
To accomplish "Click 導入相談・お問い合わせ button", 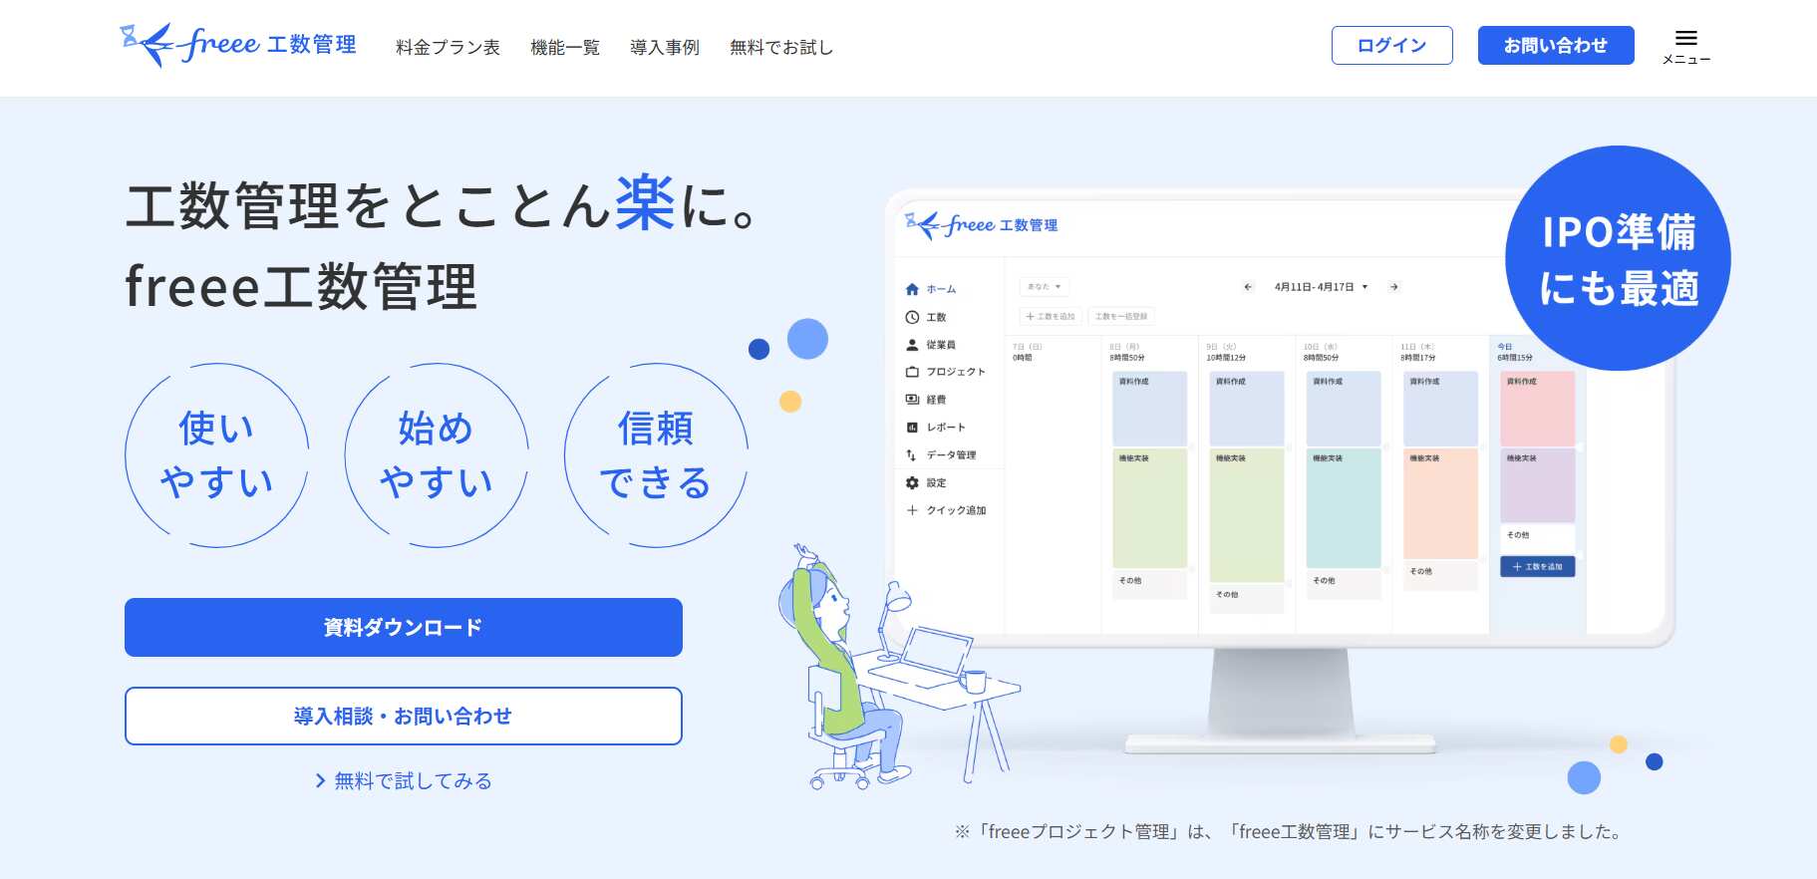I will pos(404,716).
